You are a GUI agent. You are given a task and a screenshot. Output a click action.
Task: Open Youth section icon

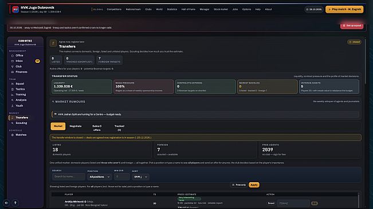coord(13,106)
